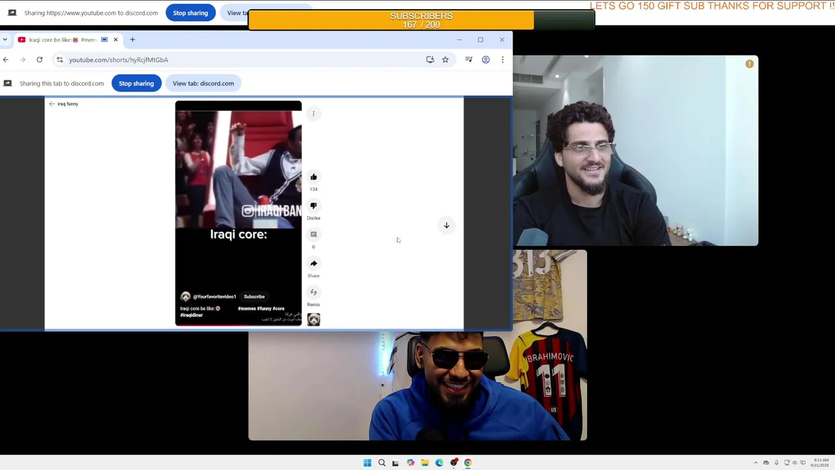The image size is (835, 470).
Task: Open the Chrome profile icon
Action: point(485,59)
